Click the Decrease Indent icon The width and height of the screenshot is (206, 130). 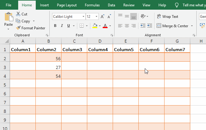[143, 26]
